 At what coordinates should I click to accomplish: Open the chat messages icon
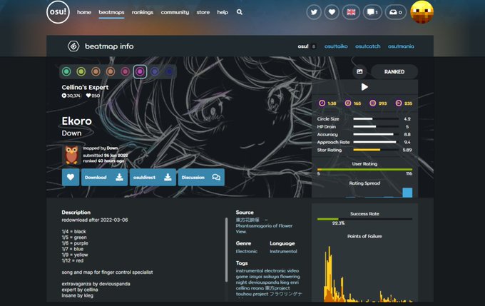(x=372, y=12)
